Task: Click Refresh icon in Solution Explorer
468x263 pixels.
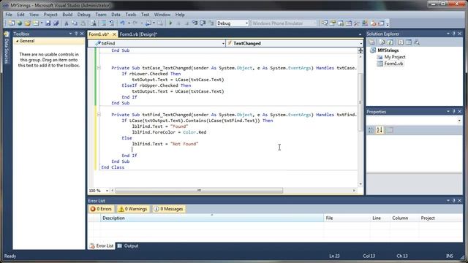Action: 390,42
